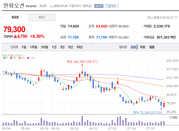Screen dimensions: 179x131
Task: Click the 06/11 date axis label
Action: 74,128
